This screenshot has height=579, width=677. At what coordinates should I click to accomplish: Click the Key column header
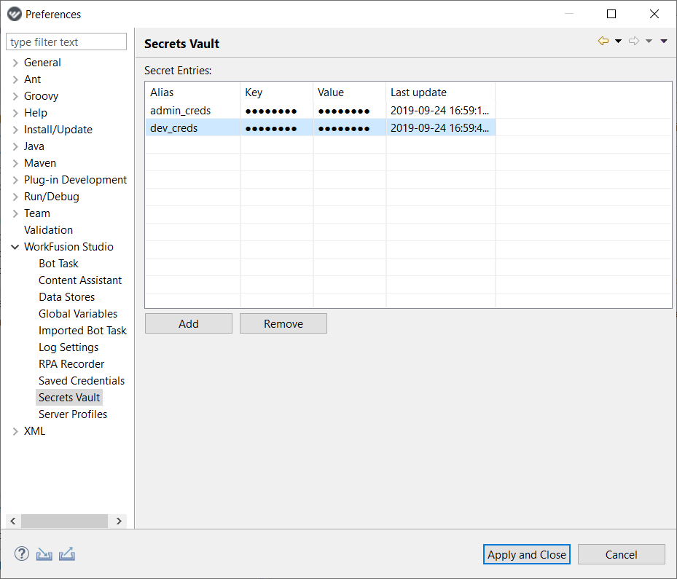pyautogui.click(x=277, y=92)
